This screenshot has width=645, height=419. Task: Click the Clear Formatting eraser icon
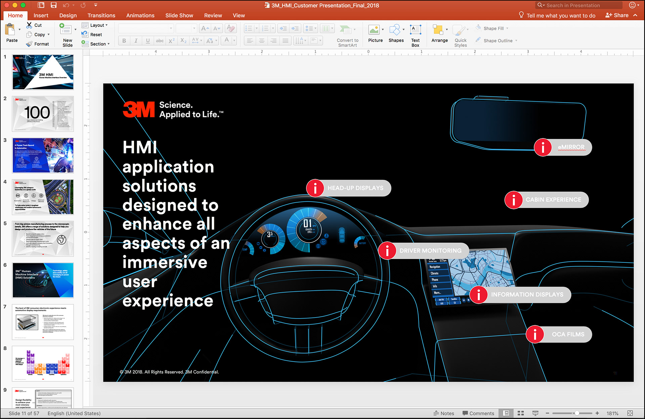point(230,29)
